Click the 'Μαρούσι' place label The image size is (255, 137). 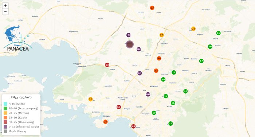pos(200,35)
